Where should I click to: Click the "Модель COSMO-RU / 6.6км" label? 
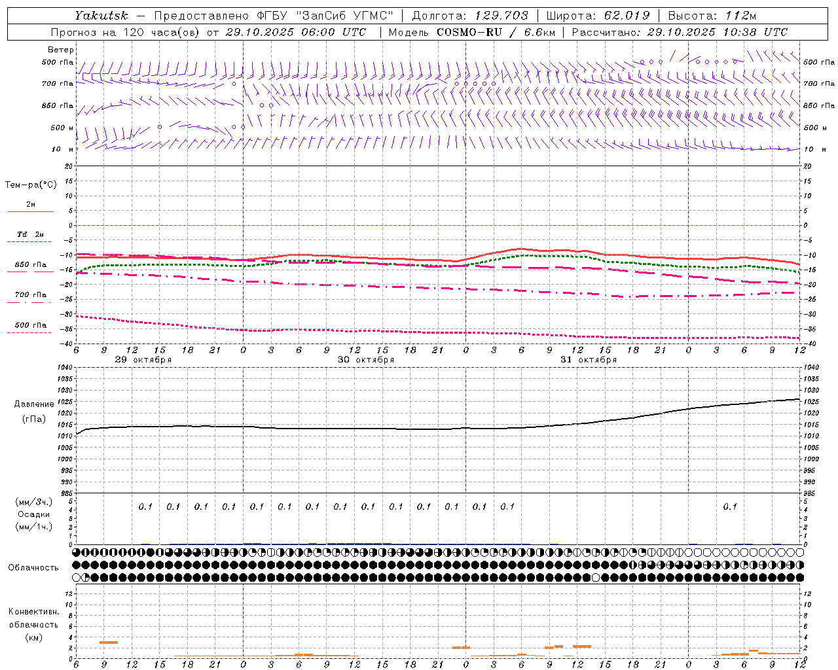tap(471, 32)
